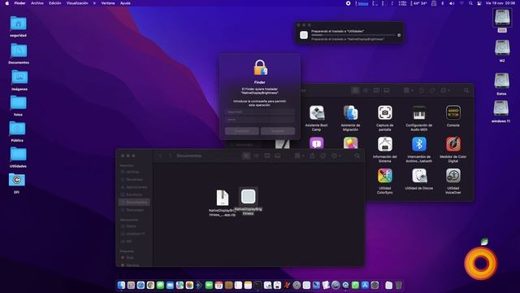Open Terminal from the Dock

pos(258,285)
